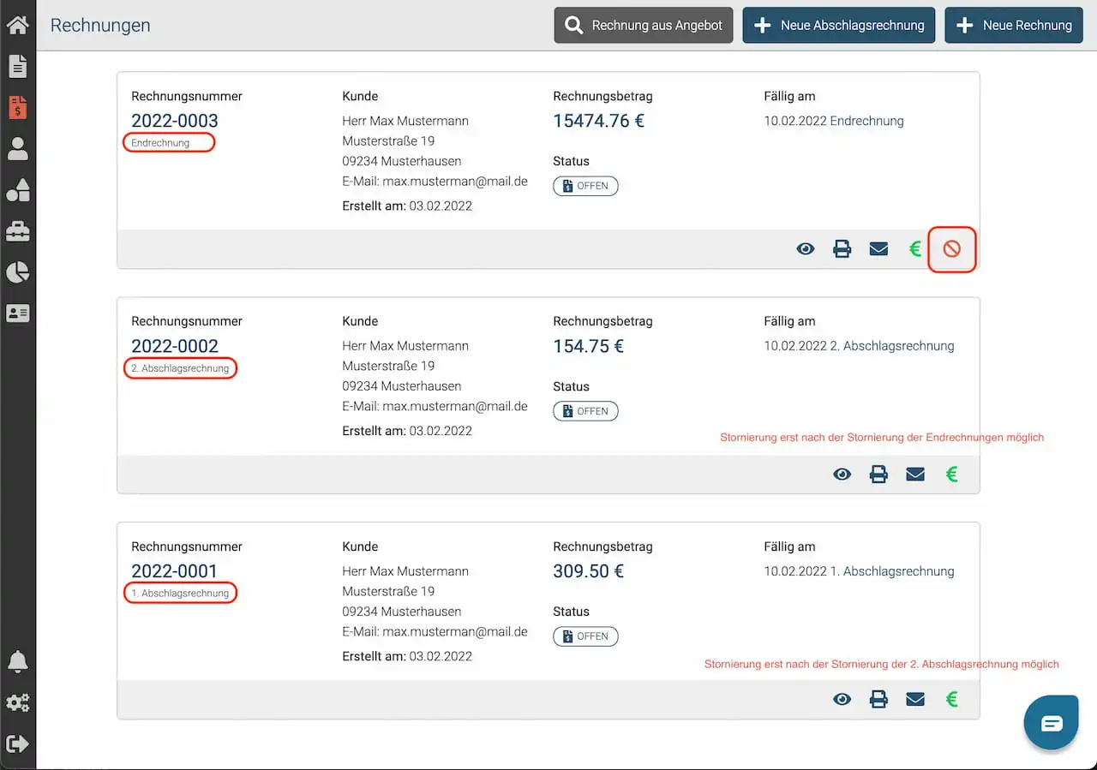Open the pie chart statistics icon

tap(17, 272)
